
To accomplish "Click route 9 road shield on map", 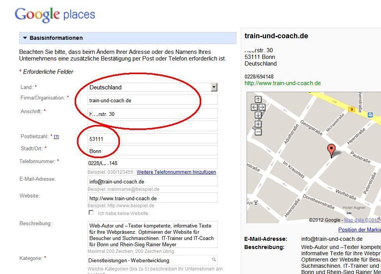I will 352,109.
